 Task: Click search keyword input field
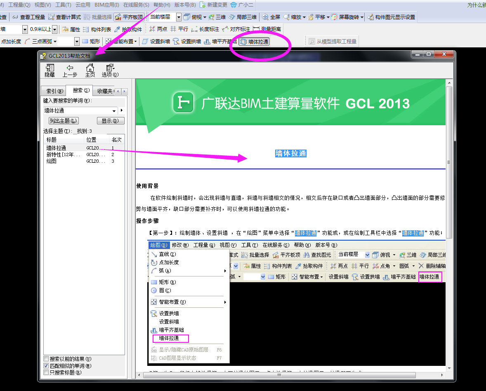pyautogui.click(x=78, y=110)
